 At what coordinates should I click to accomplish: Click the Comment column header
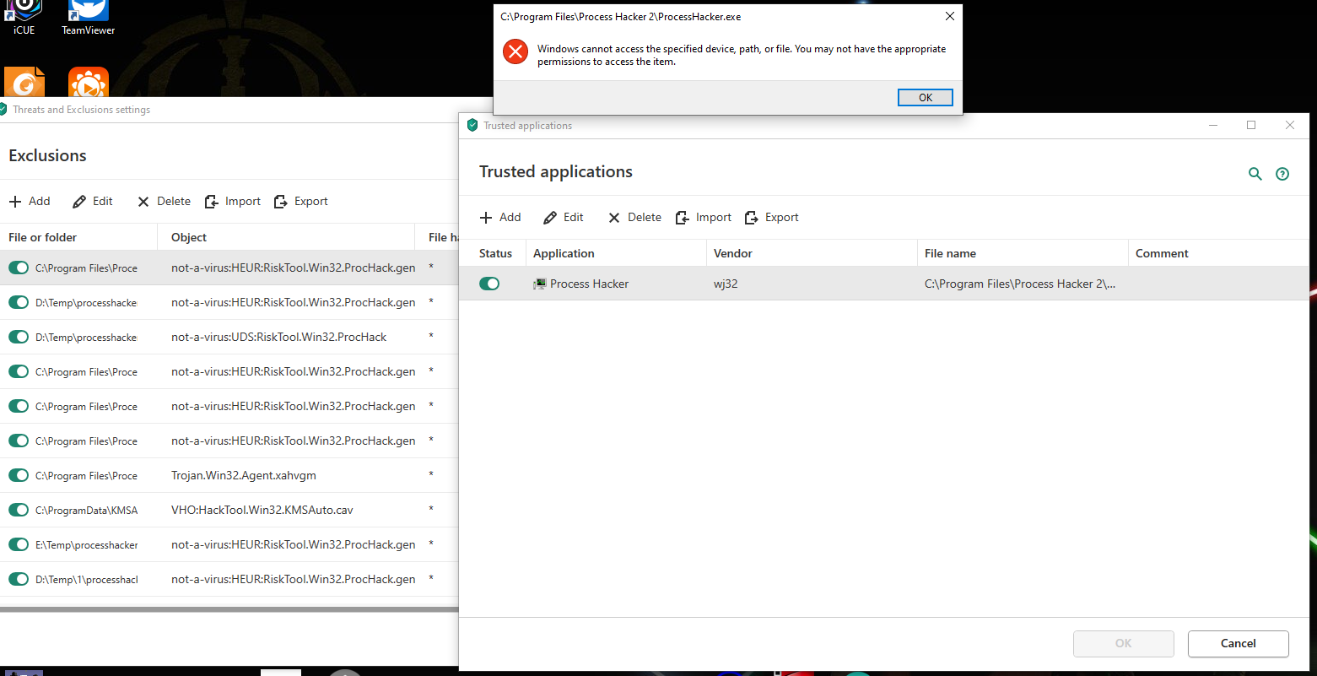coord(1218,254)
